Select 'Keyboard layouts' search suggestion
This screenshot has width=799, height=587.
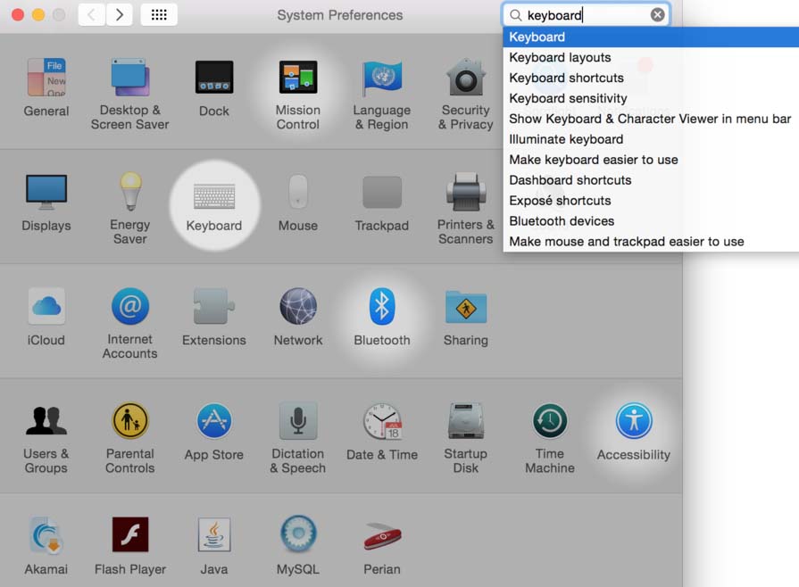651,57
